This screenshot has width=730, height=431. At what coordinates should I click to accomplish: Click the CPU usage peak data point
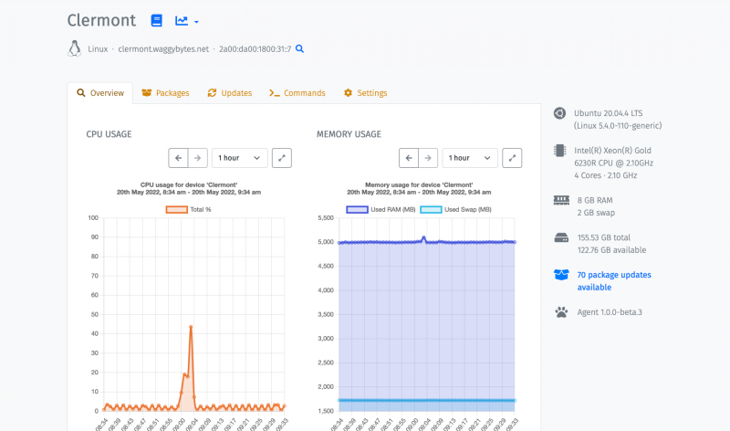point(191,327)
